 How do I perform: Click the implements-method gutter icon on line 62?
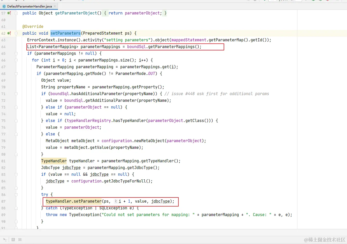[9, 33]
